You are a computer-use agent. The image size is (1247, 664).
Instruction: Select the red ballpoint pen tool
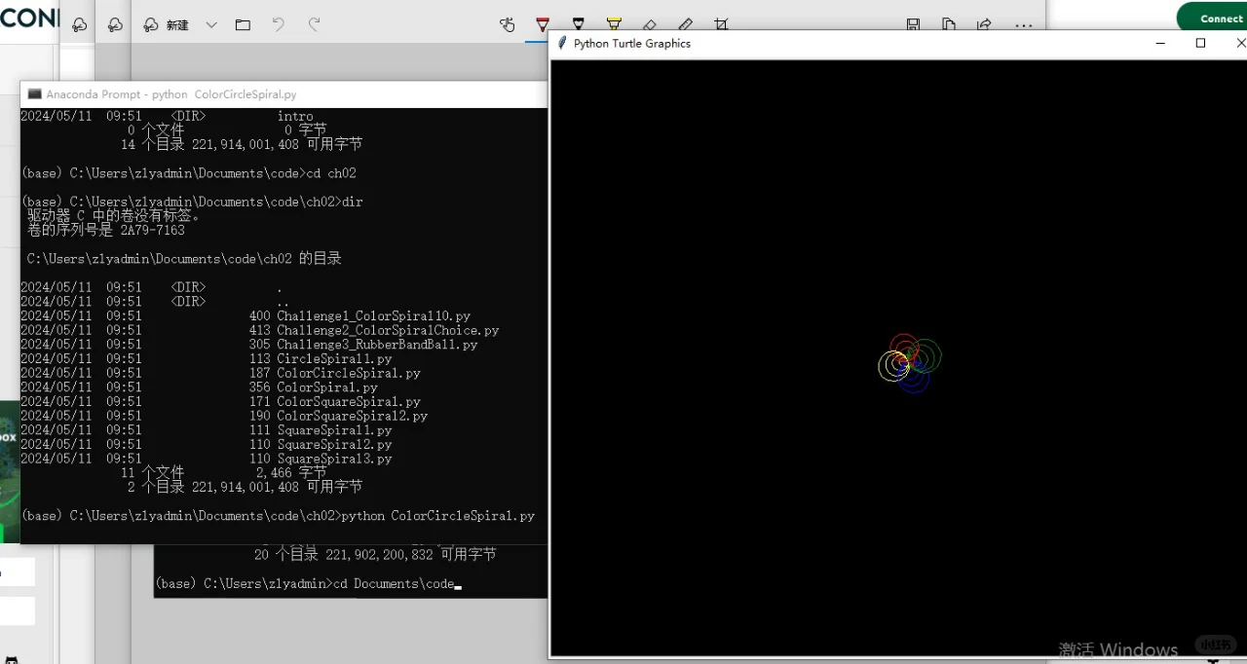(x=543, y=25)
